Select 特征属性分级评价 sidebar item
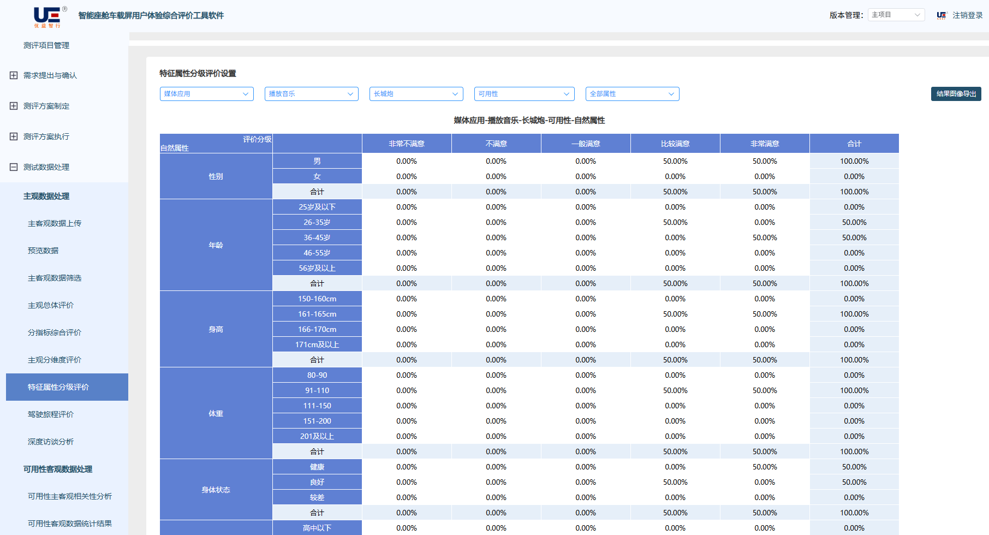989x535 pixels. pos(67,387)
